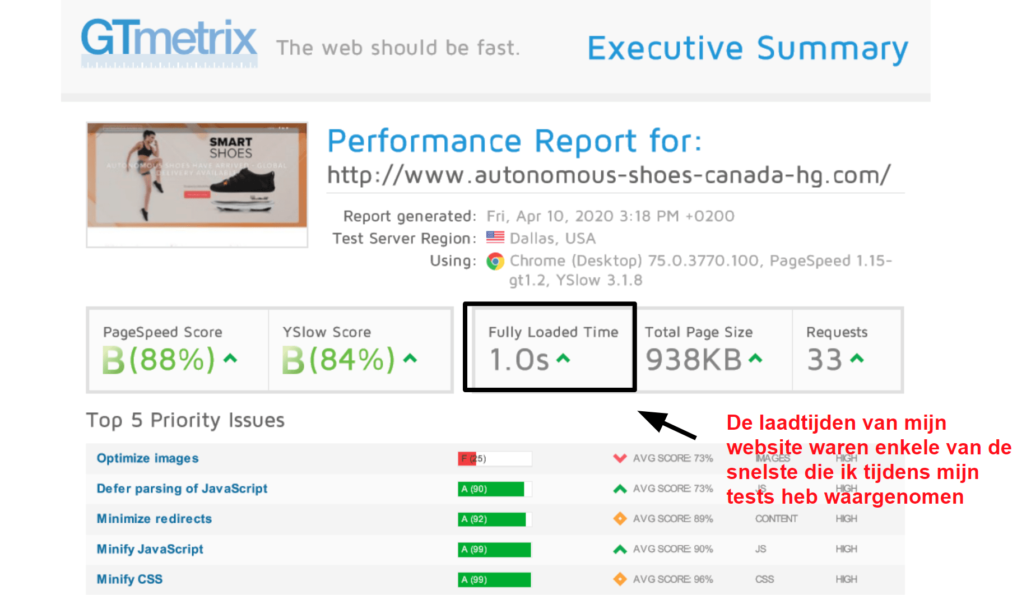Screen dimensions: 1017x595
Task: Click the green arrow beside PageSpeed Score
Action: tap(231, 359)
